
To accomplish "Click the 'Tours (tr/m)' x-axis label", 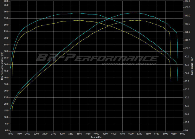I will click(x=97, y=137).
